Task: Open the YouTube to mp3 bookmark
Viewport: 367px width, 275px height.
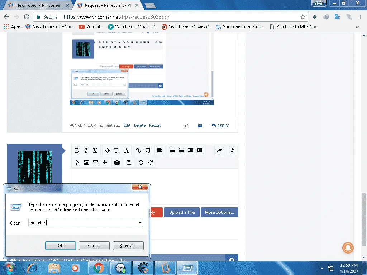Action: click(240, 27)
